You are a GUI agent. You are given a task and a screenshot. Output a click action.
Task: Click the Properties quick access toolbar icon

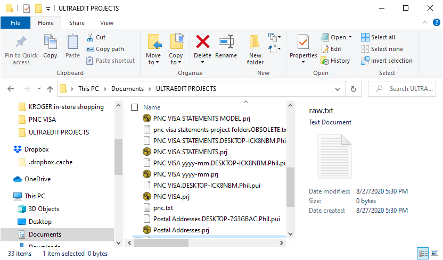pyautogui.click(x=27, y=9)
